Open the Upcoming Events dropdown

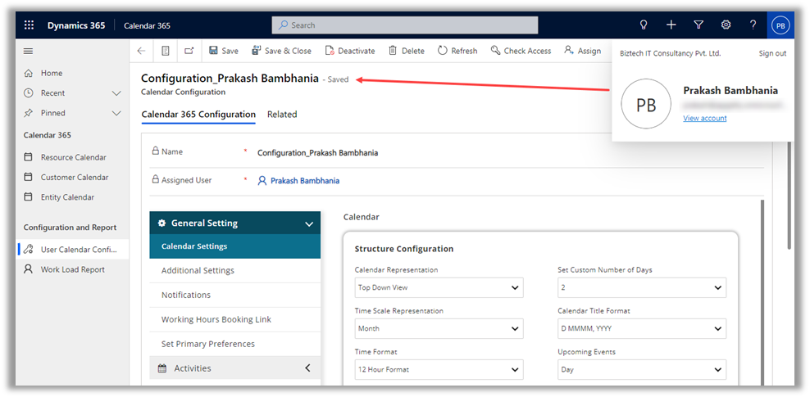(641, 369)
